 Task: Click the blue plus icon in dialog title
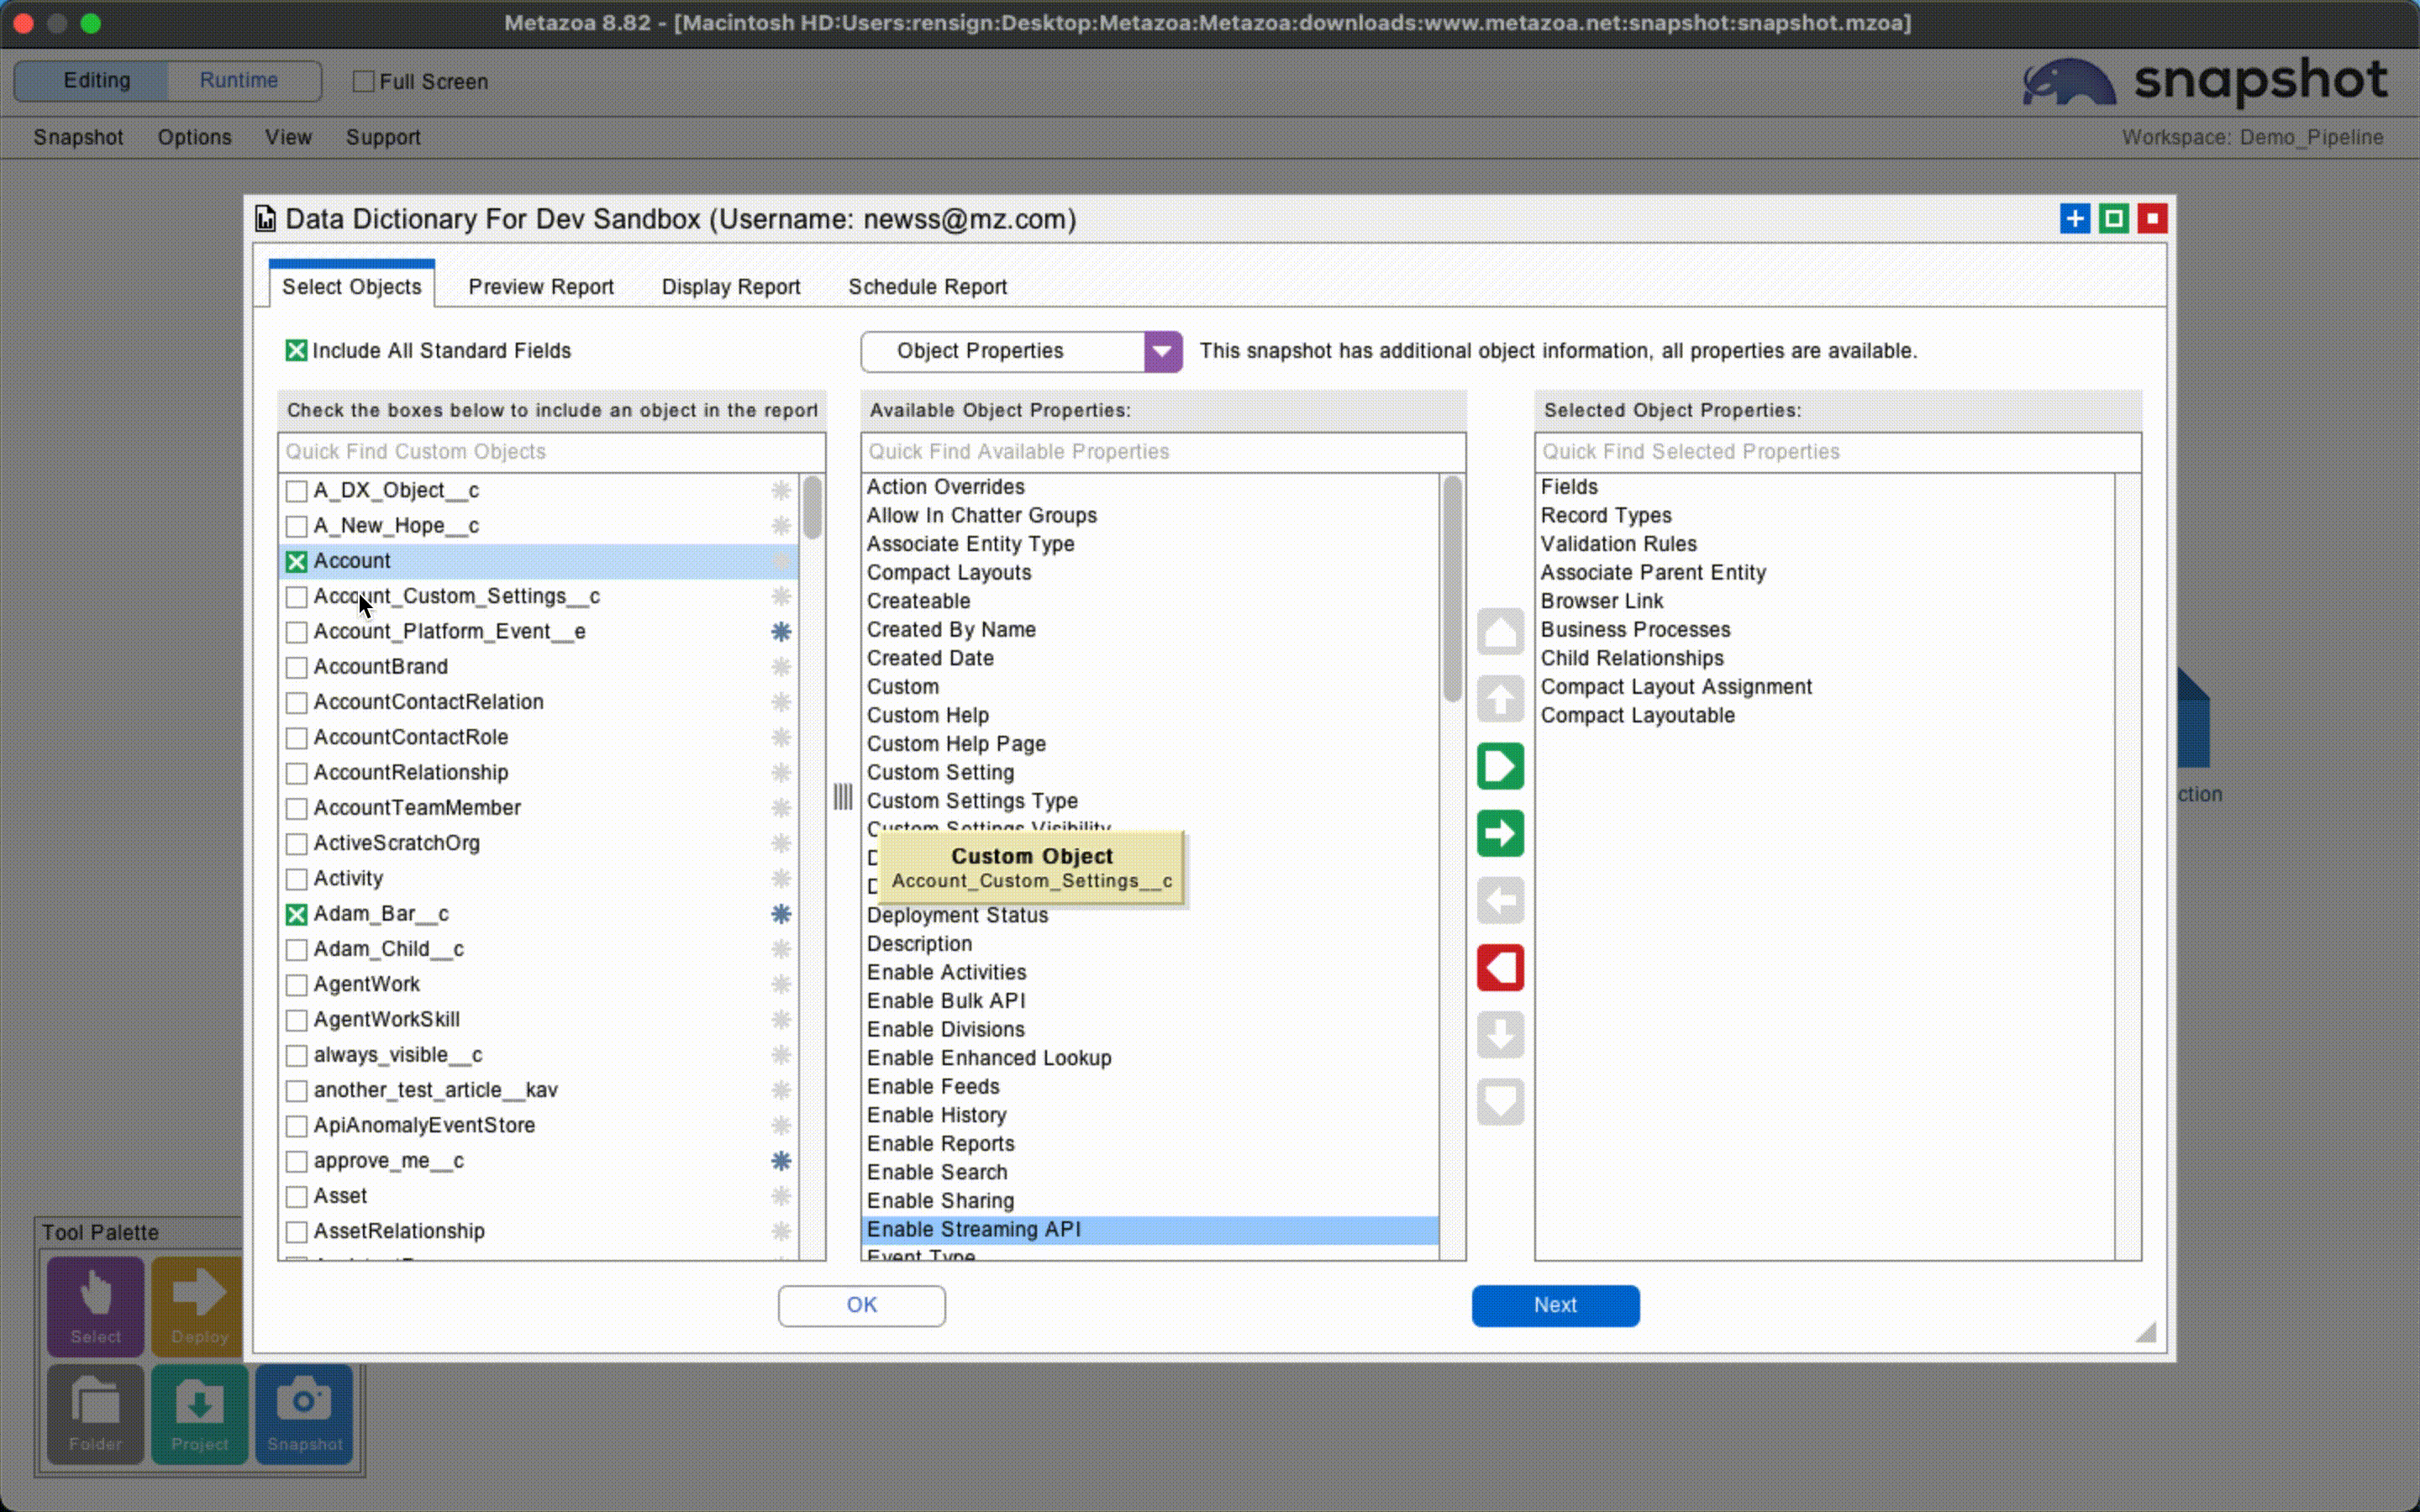pyautogui.click(x=2075, y=218)
